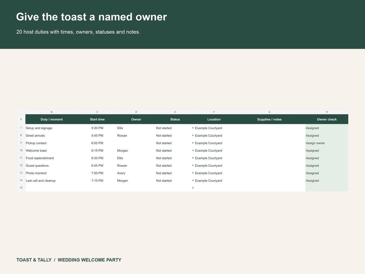Select row number 9
365x274 pixels.
(x=21, y=143)
